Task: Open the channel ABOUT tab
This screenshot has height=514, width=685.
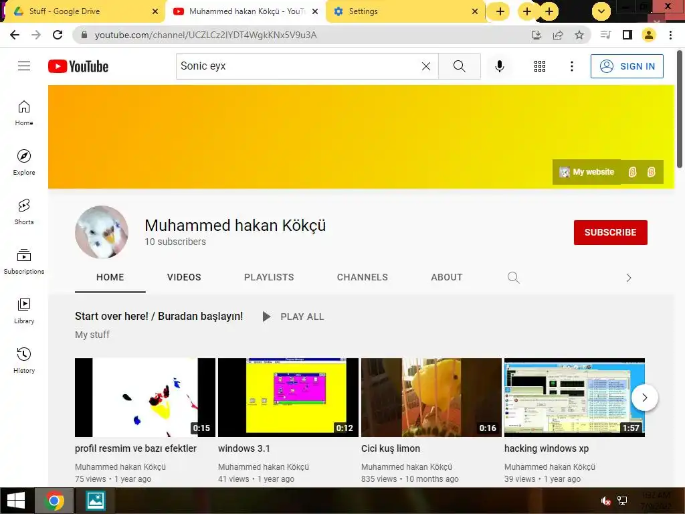Action: click(446, 277)
